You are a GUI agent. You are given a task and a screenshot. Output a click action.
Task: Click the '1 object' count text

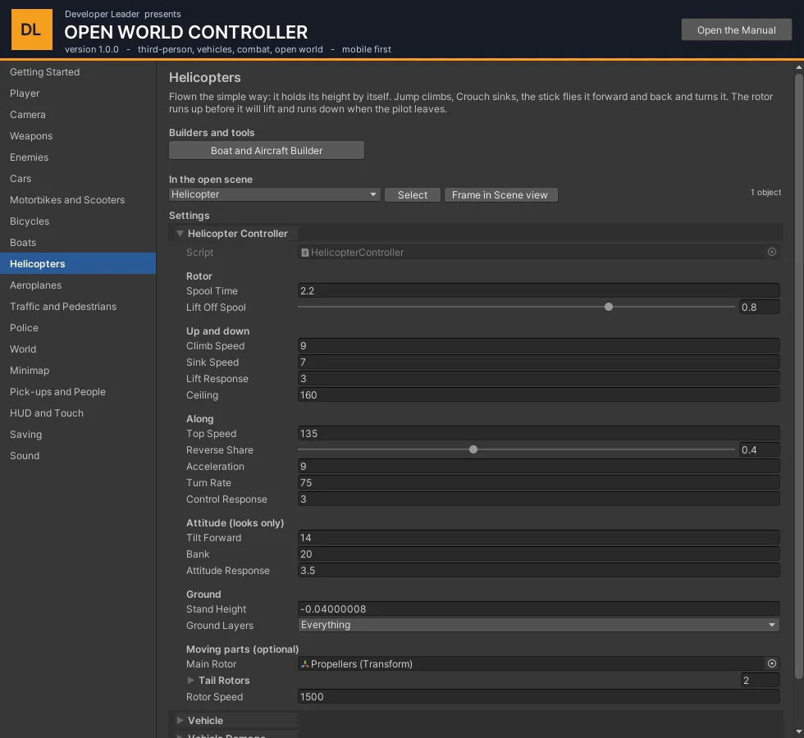tap(765, 192)
